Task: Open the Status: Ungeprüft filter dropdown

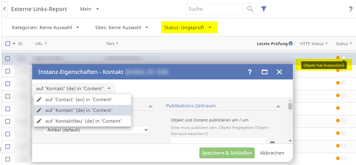Action: tap(188, 27)
